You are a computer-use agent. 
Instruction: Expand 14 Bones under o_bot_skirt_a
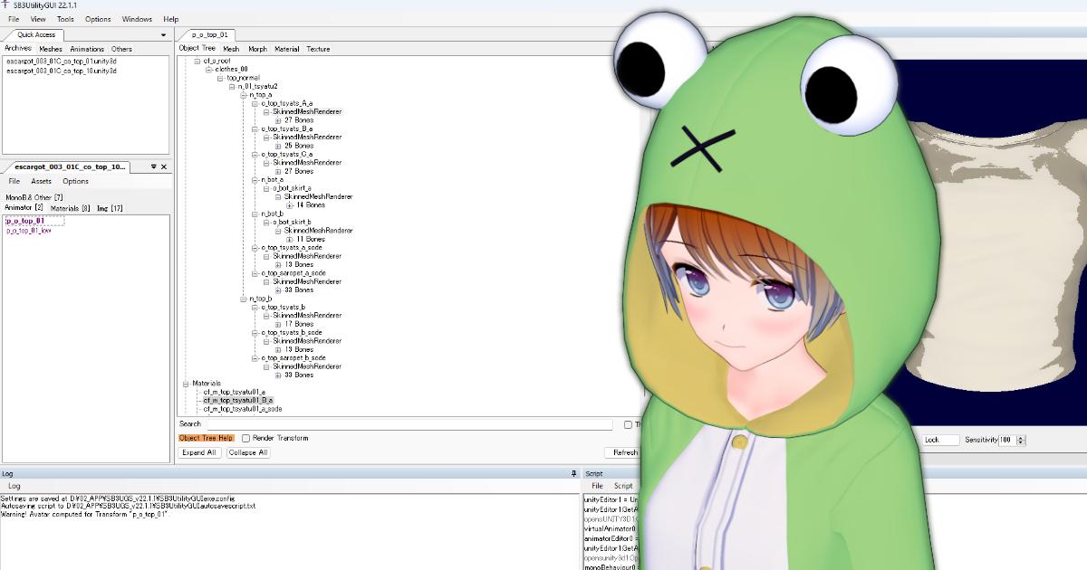(289, 205)
